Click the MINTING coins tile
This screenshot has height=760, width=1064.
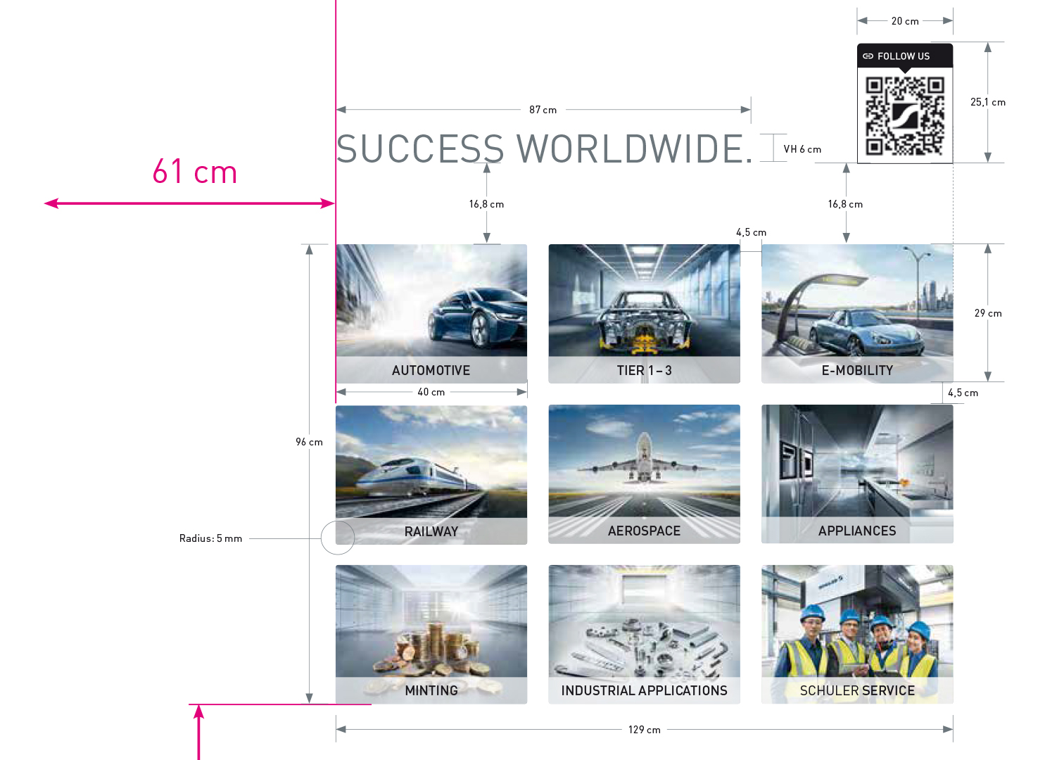pos(431,634)
